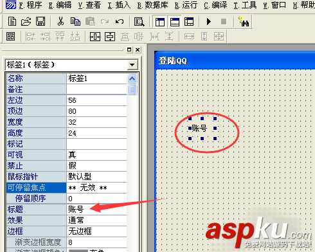Viewport: 315px width, 252px height.
Task: Open the F.程序 menu
Action: pyautogui.click(x=30, y=5)
